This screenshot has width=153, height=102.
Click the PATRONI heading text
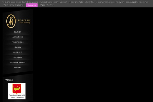(x=9, y=80)
